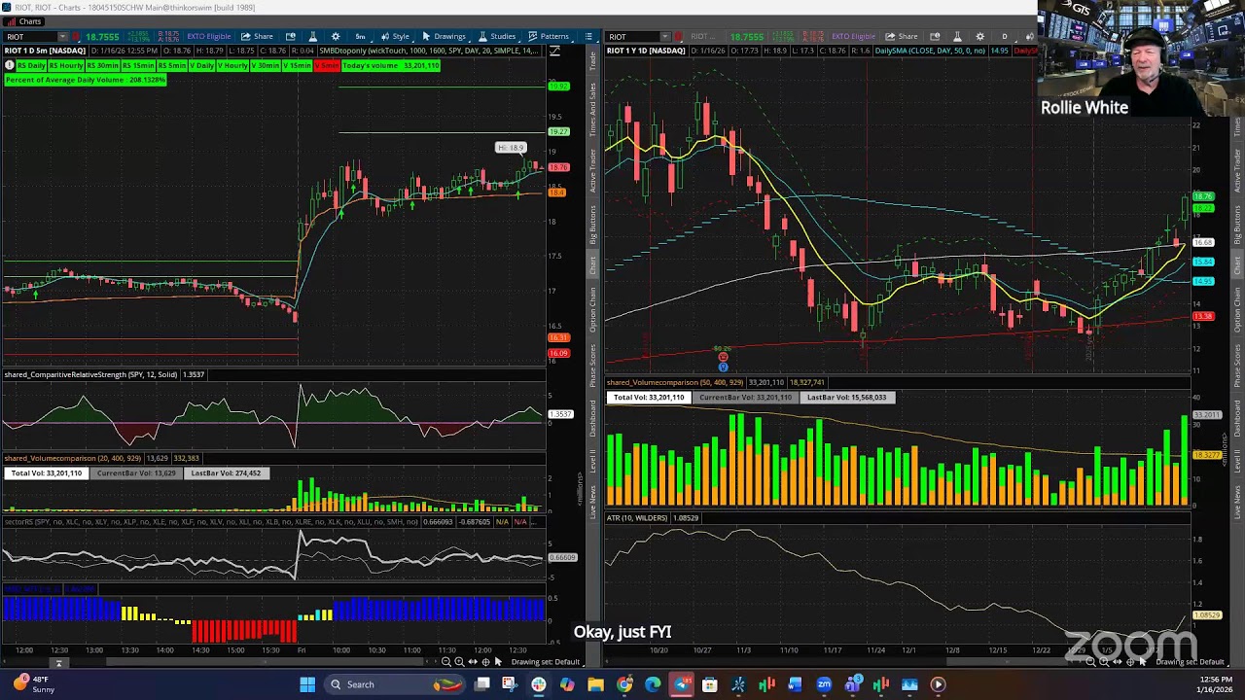
Task: Expand left chart symbol dropdown arrow
Action: point(63,37)
